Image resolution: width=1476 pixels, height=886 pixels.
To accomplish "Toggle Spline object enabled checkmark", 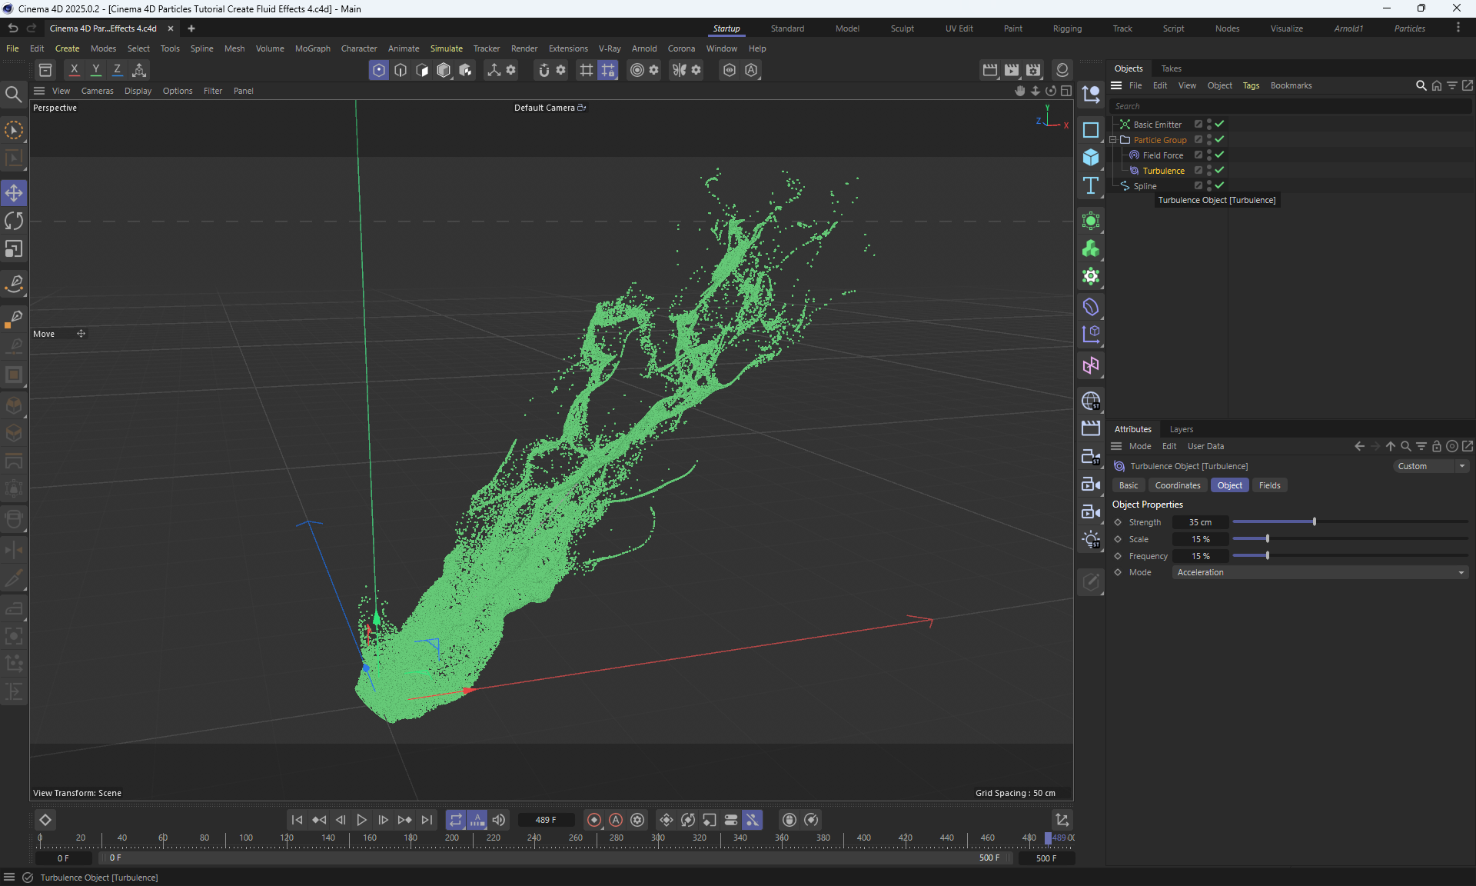I will pos(1219,185).
